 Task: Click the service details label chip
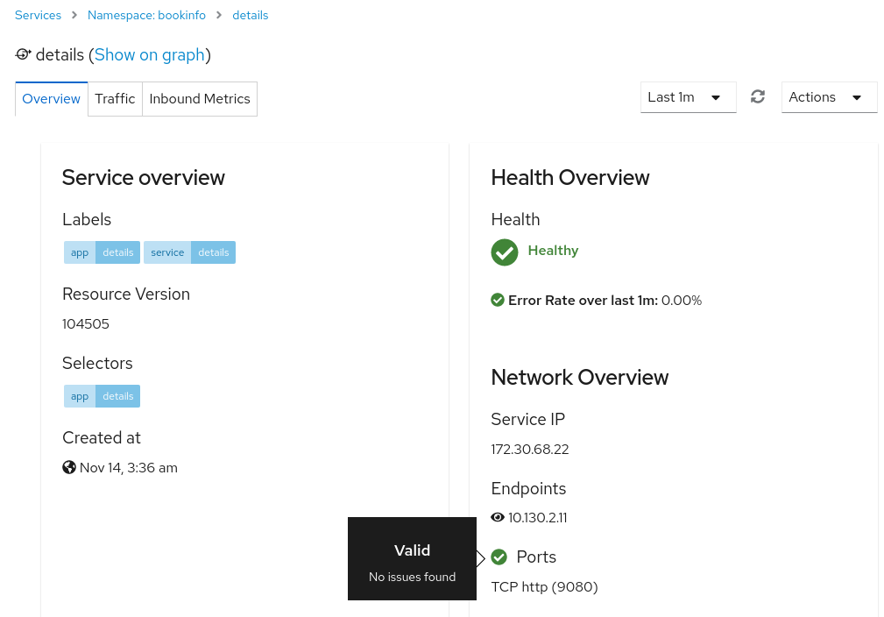pos(189,252)
